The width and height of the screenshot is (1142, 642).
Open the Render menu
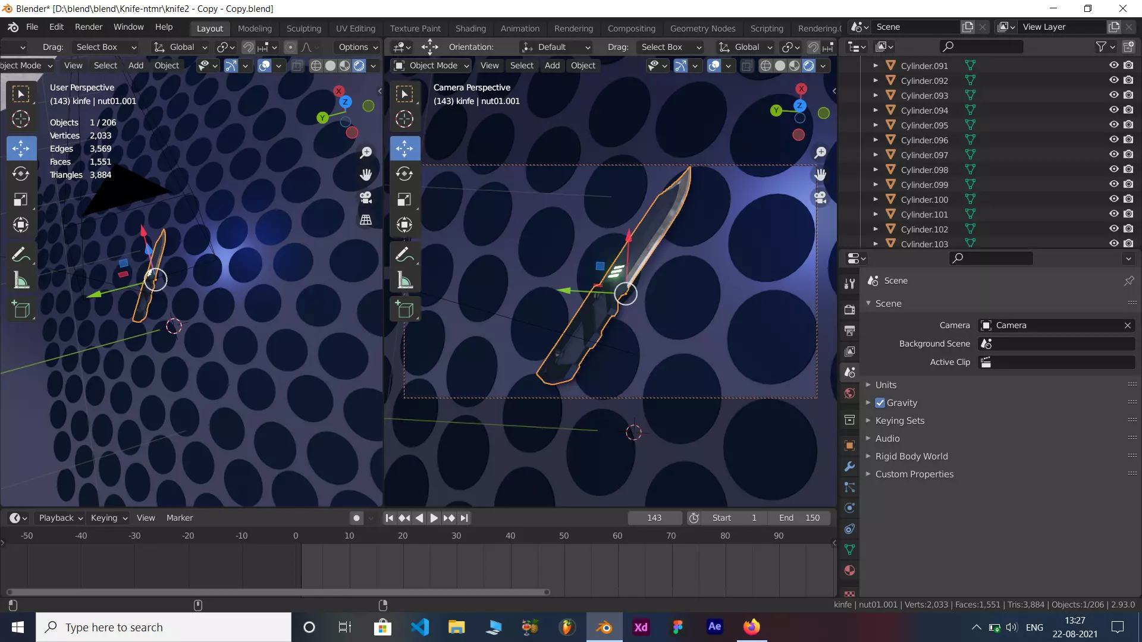click(88, 27)
